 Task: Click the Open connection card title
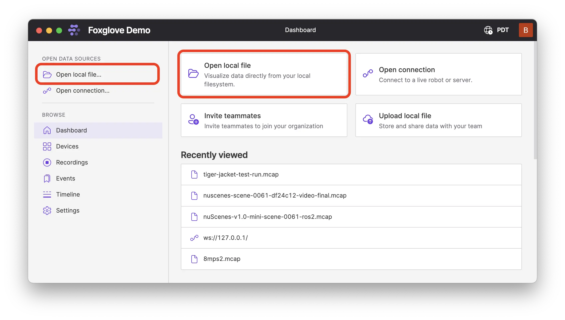point(407,70)
